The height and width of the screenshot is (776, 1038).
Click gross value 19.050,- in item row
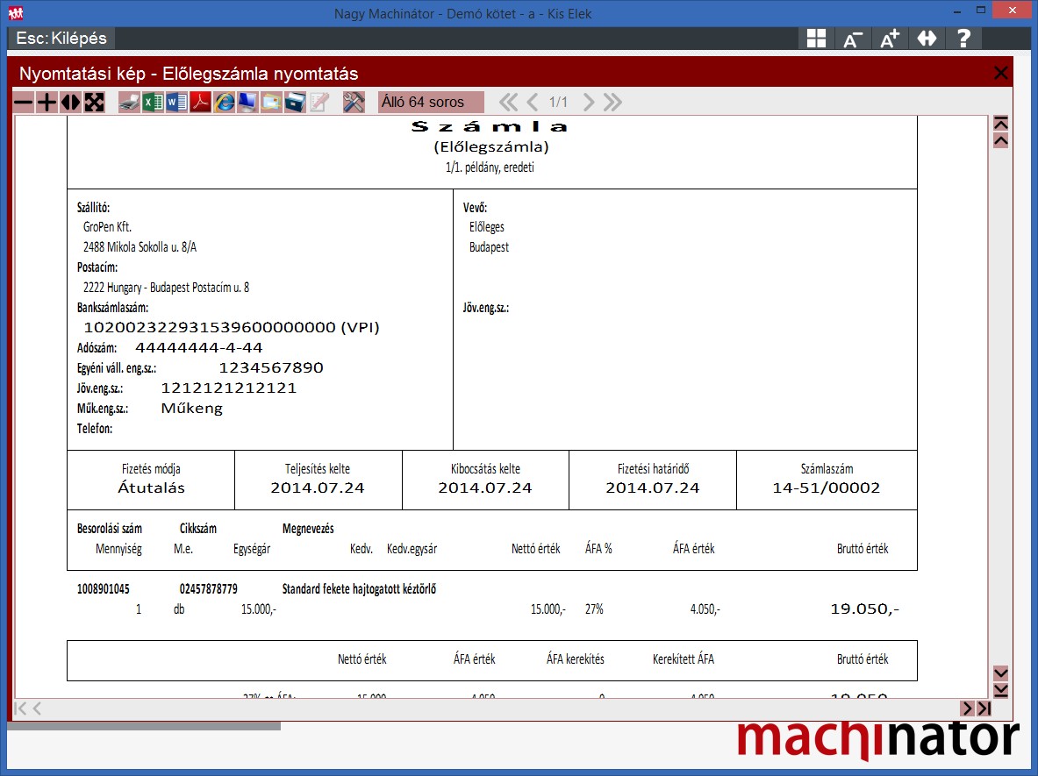click(864, 609)
